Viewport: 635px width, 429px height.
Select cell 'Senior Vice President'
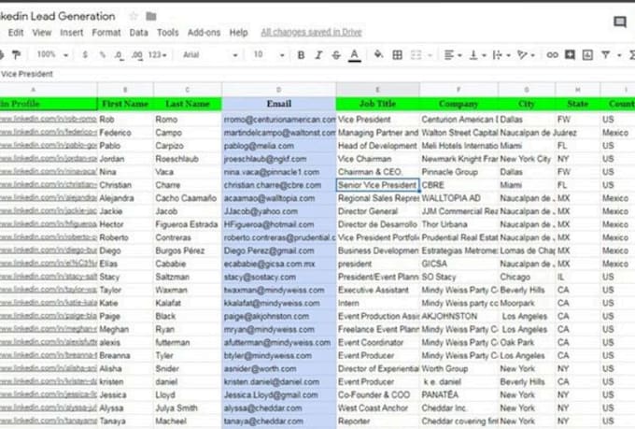pos(377,185)
